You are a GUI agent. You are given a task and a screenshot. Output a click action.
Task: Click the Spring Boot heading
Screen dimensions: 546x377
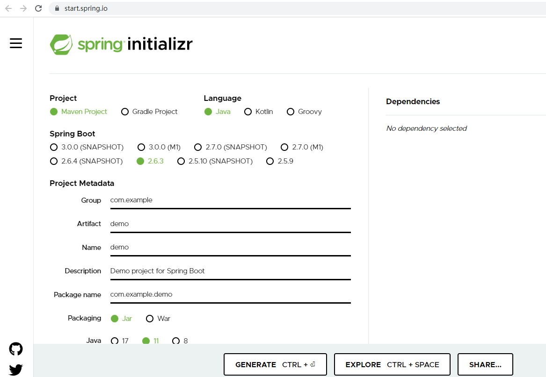pyautogui.click(x=73, y=134)
